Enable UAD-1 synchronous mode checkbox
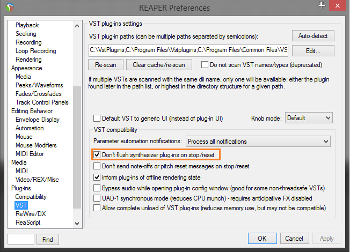 click(97, 198)
